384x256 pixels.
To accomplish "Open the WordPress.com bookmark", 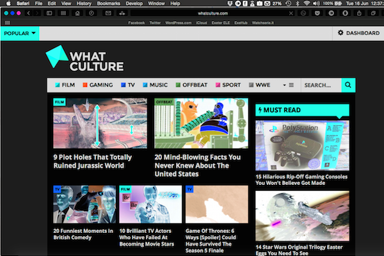I will pyautogui.click(x=179, y=23).
